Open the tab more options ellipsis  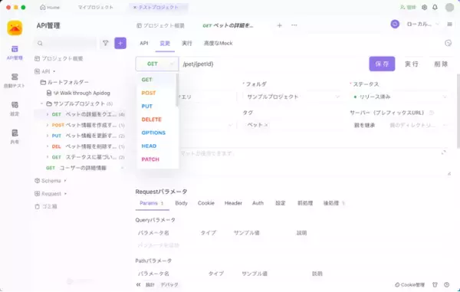(x=294, y=25)
